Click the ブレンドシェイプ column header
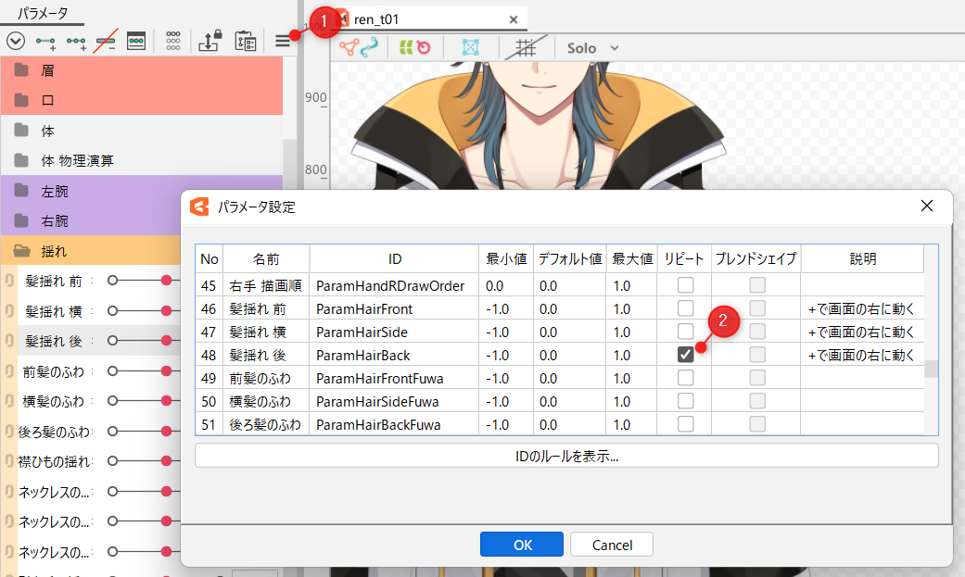 pyautogui.click(x=756, y=259)
